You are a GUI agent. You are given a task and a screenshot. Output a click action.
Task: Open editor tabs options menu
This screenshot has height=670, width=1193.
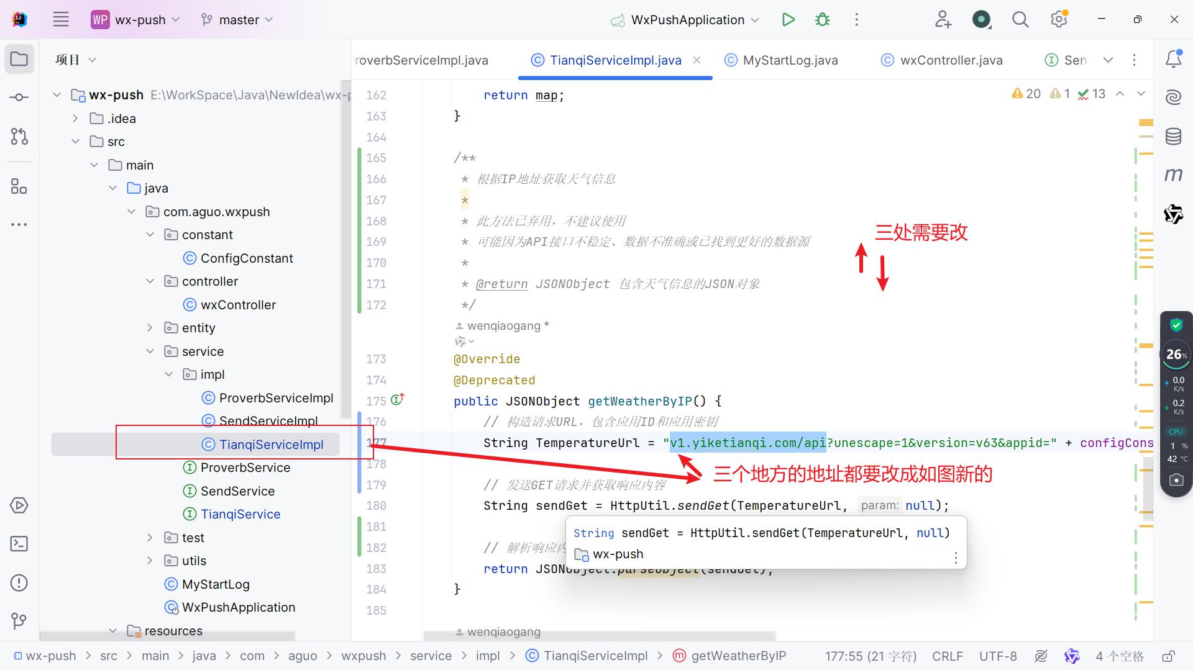pos(1134,60)
